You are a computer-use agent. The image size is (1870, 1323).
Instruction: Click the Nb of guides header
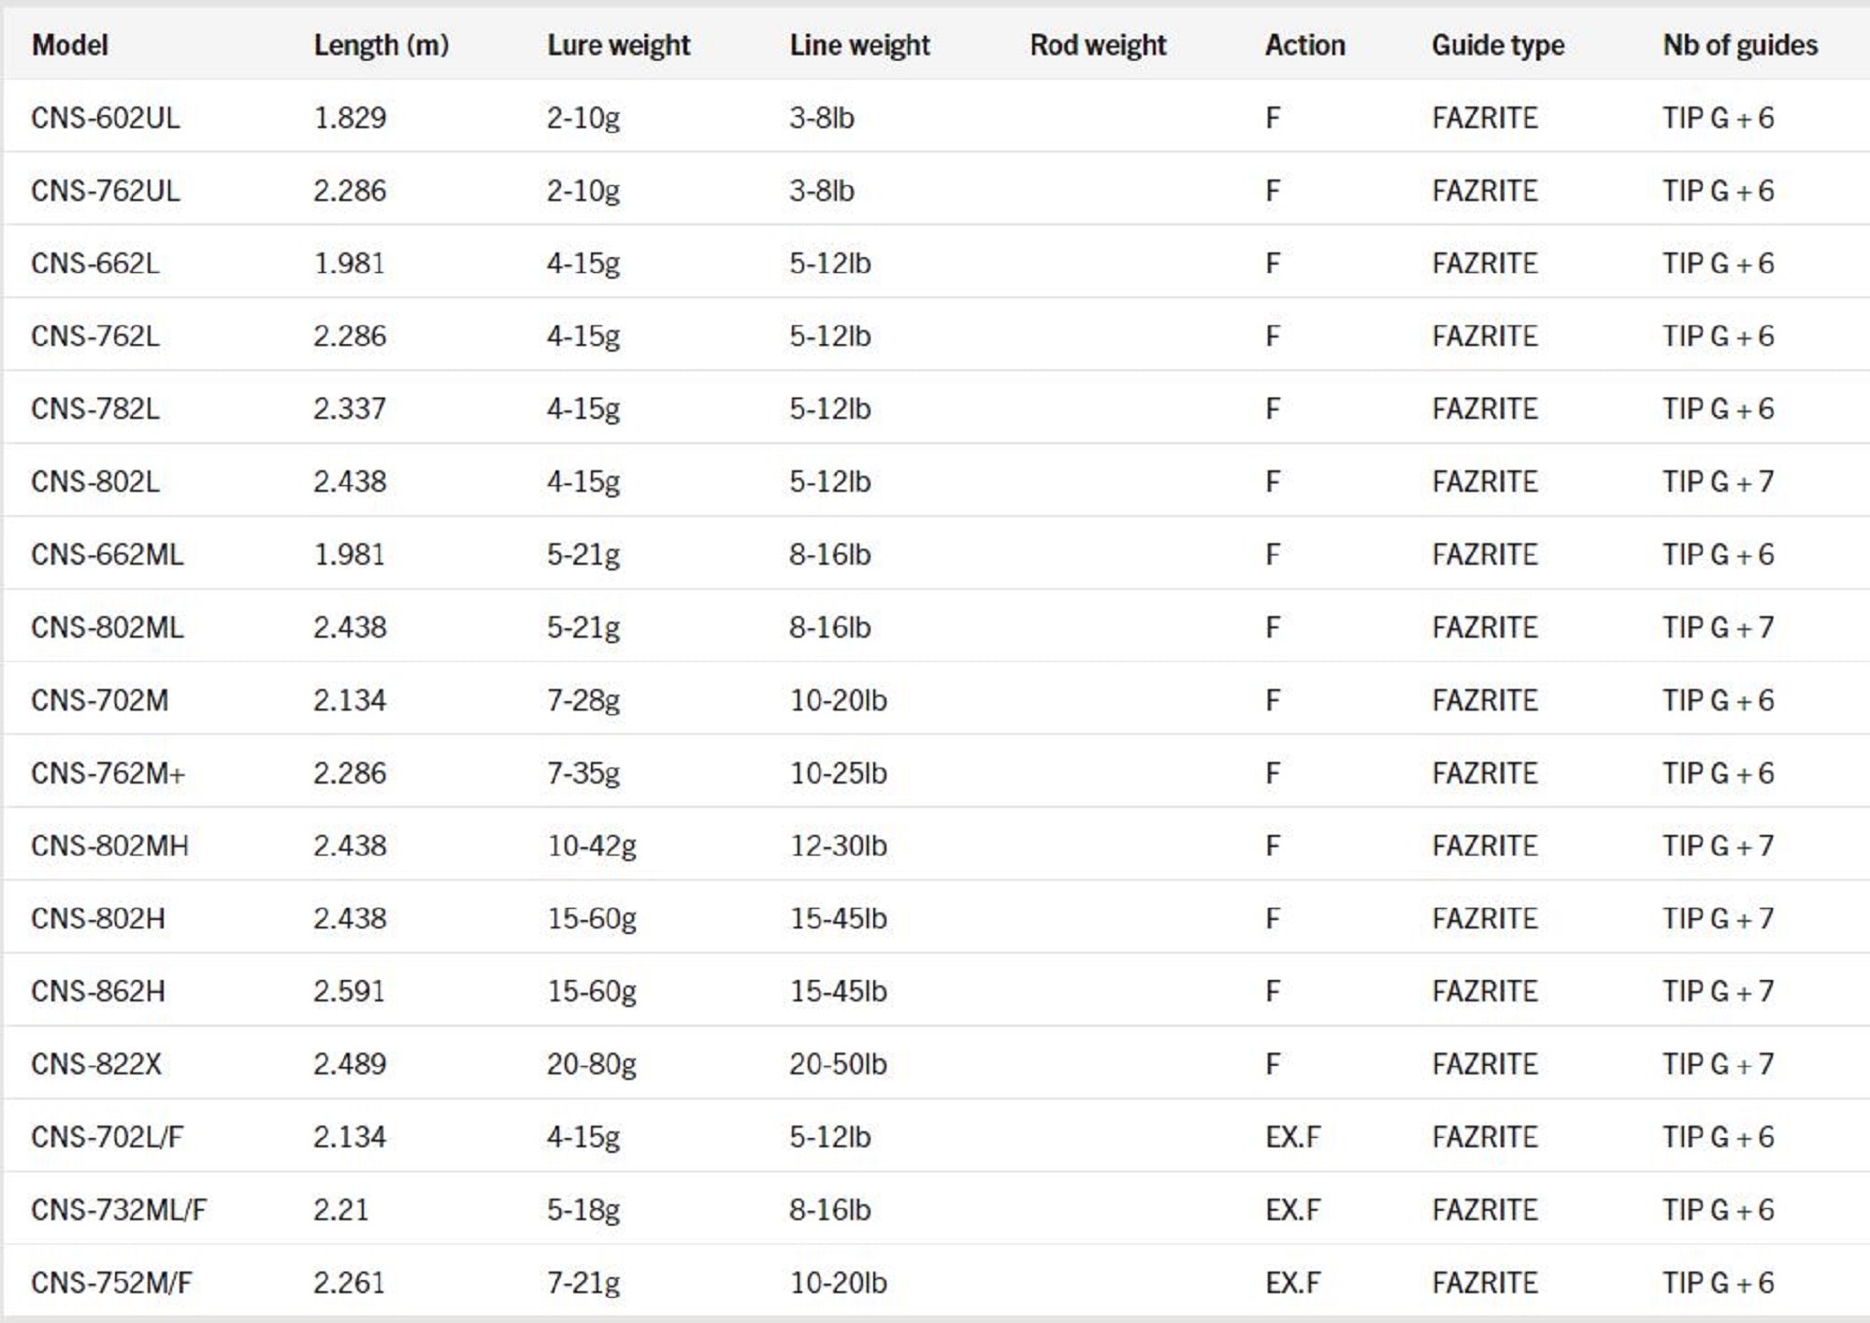(x=1739, y=45)
